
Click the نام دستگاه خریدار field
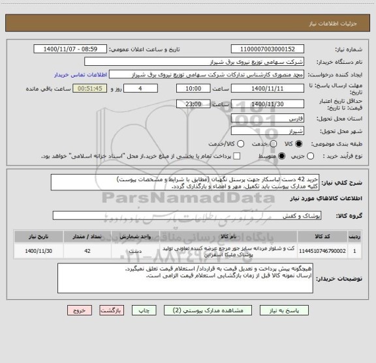194,61
